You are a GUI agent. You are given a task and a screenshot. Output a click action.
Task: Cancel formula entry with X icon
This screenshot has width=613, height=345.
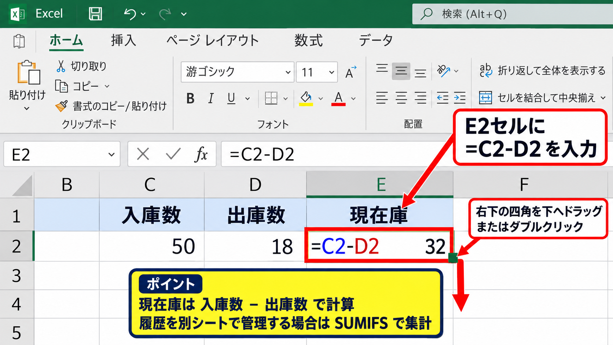tap(143, 154)
